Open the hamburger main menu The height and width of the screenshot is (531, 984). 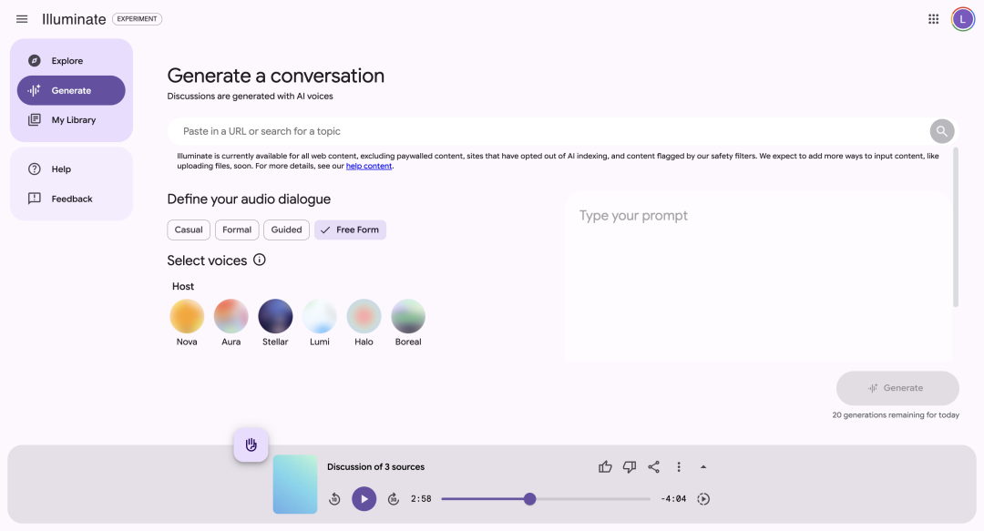pyautogui.click(x=22, y=19)
